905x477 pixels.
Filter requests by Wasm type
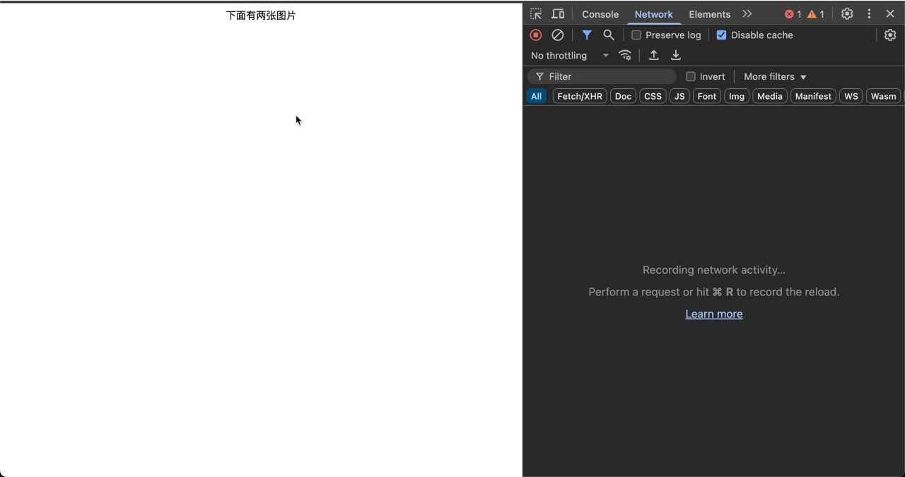(883, 96)
